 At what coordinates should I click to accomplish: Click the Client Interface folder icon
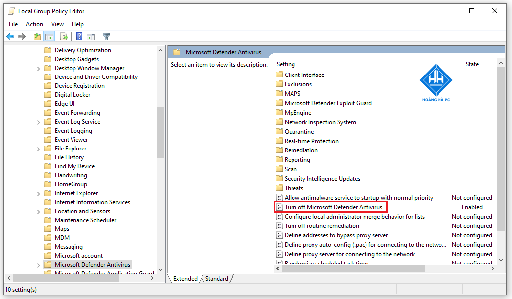[x=279, y=75]
